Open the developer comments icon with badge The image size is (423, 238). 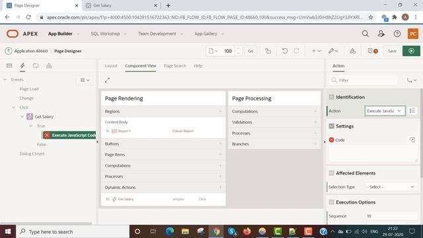(372, 51)
